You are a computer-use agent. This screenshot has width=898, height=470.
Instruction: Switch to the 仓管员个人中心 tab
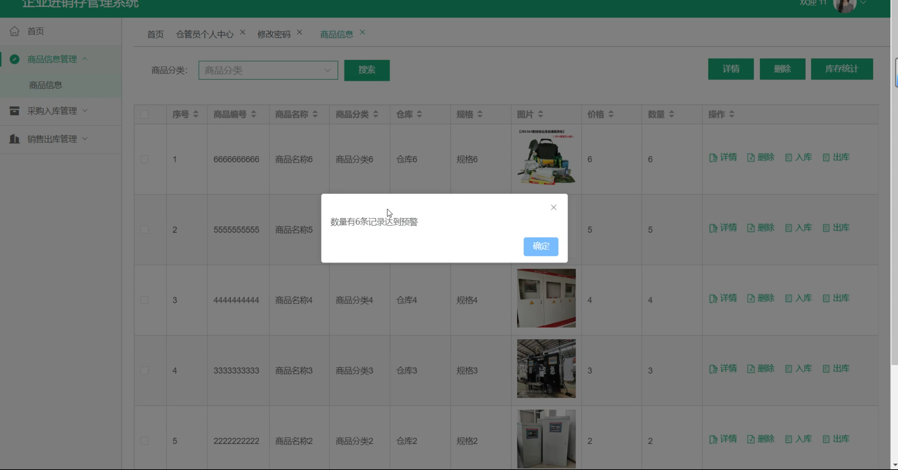(x=205, y=34)
